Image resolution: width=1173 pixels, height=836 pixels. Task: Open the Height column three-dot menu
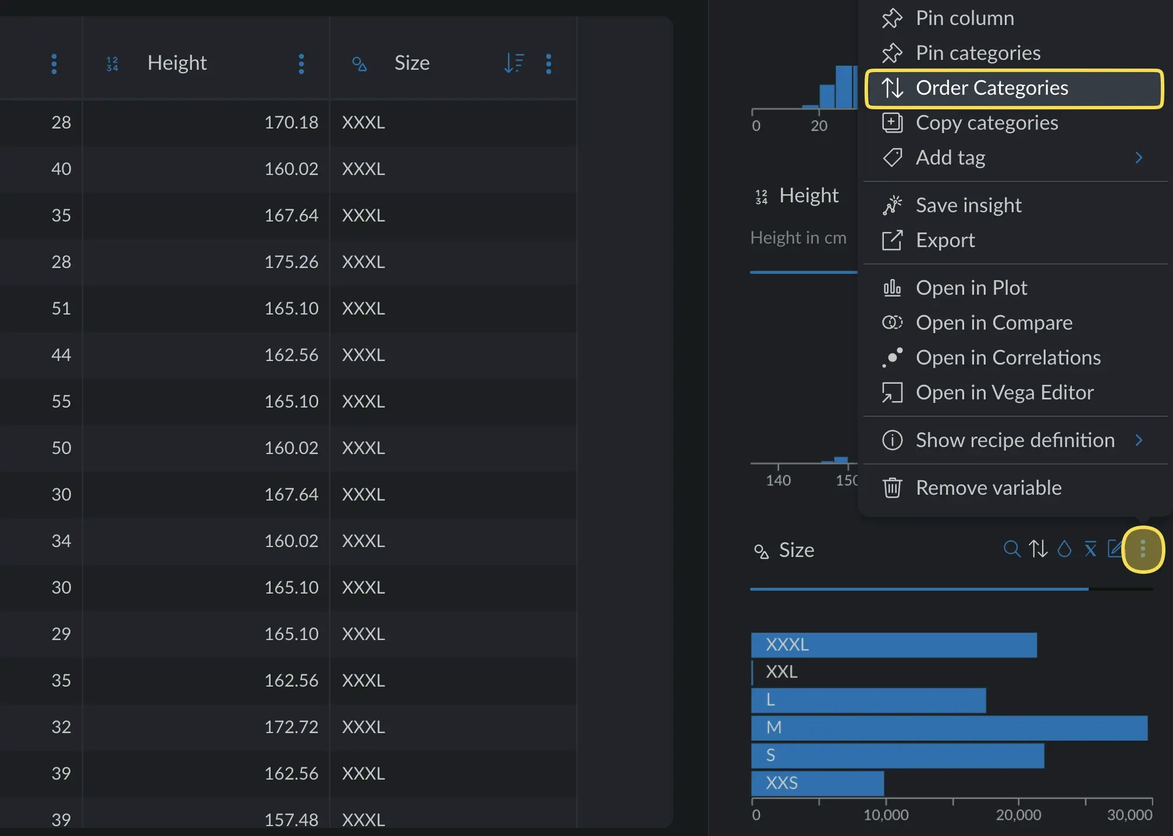[301, 63]
